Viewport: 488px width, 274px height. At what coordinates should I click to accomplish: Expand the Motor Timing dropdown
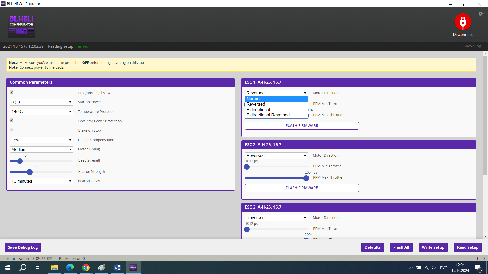coord(41,149)
